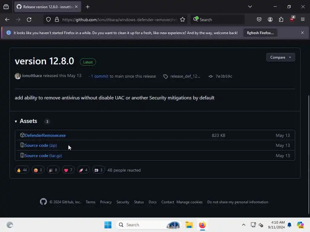Show hidden system tray icons
The width and height of the screenshot is (310, 232).
click(244, 225)
